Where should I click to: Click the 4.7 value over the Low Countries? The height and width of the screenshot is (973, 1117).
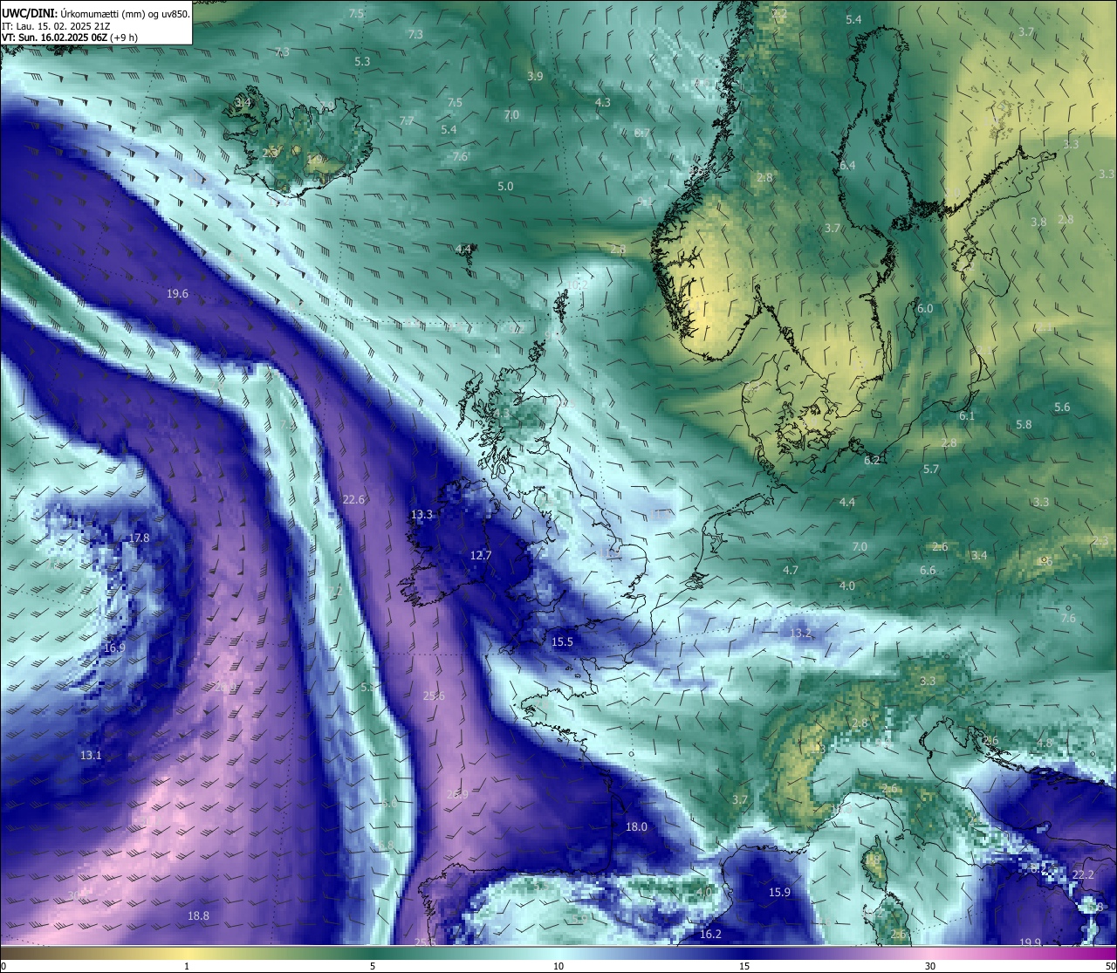pos(791,570)
